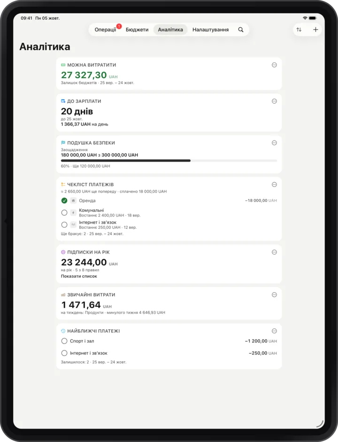Click the до 25 жовт. date text
The image size is (338, 442).
(72, 119)
